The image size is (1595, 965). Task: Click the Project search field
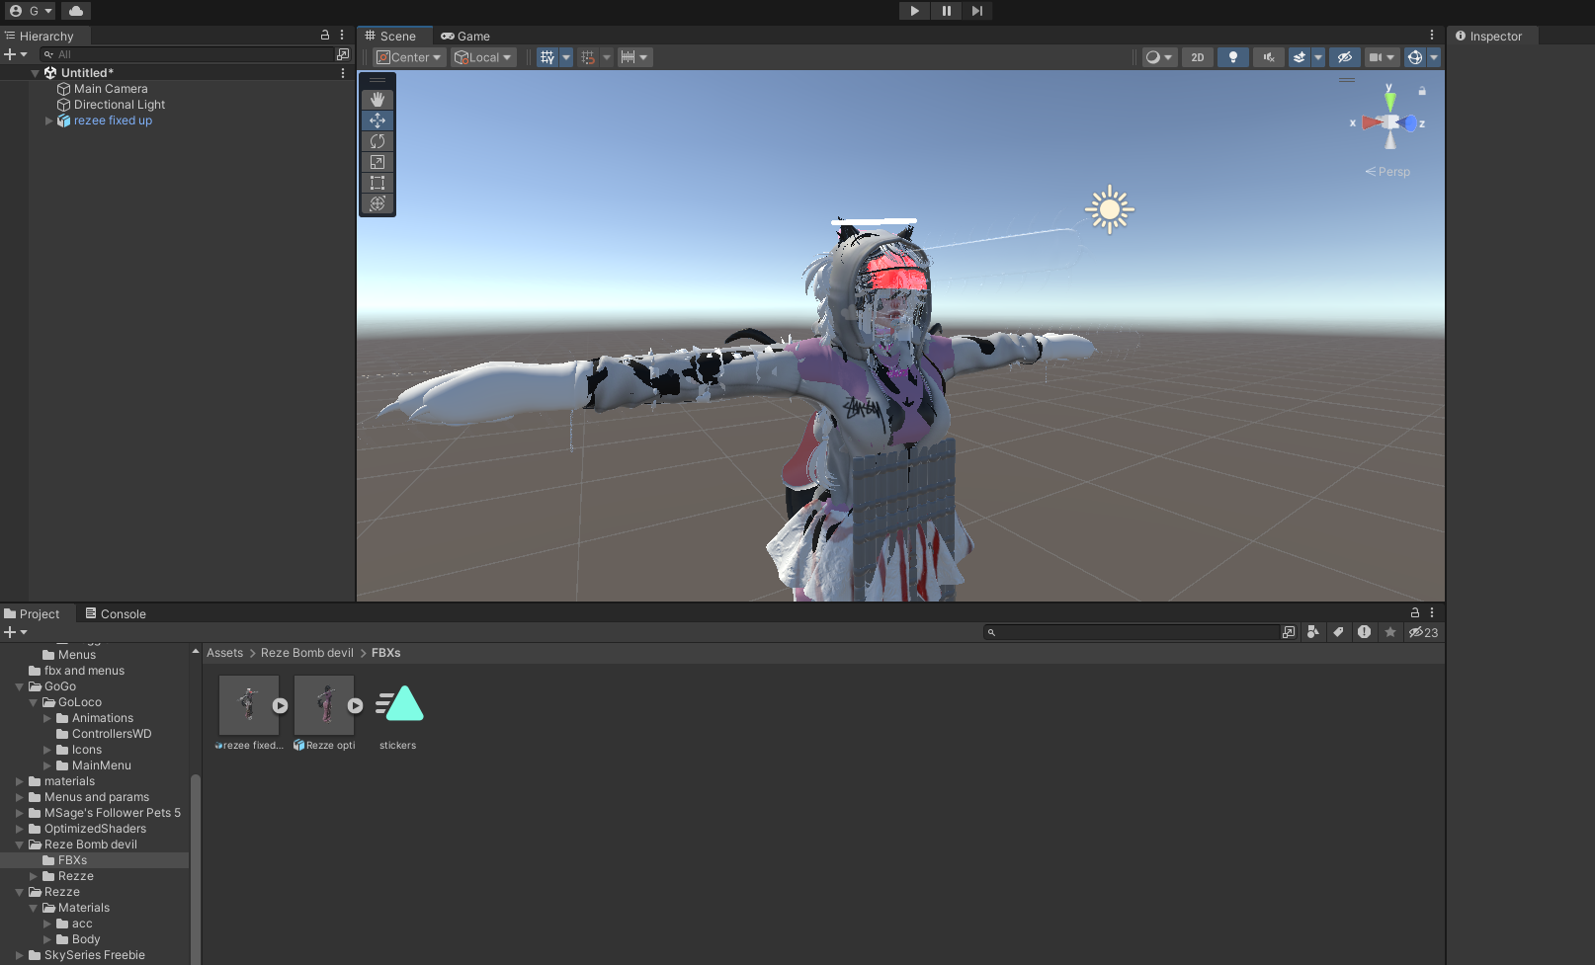(x=1133, y=632)
